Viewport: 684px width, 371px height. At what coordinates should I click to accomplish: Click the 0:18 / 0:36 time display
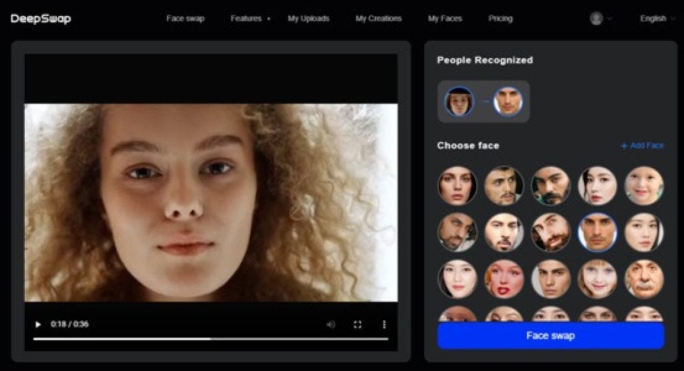pos(69,324)
